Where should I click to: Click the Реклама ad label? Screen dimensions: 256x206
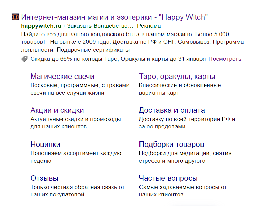coord(149,26)
